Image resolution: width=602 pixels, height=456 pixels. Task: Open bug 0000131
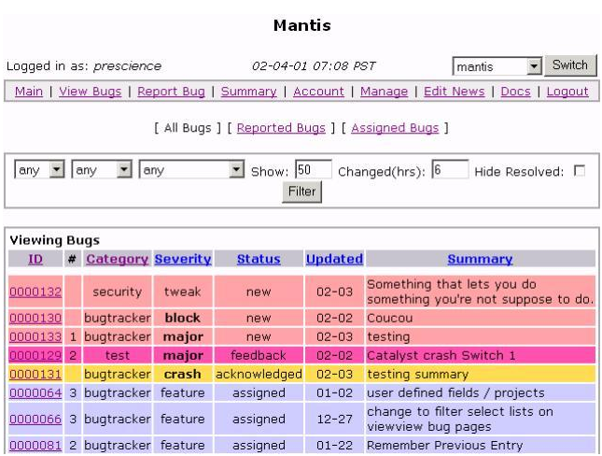click(x=35, y=374)
